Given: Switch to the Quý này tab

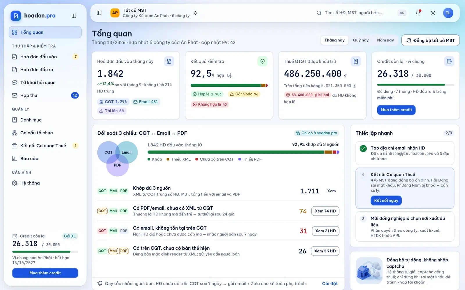Looking at the screenshot, I should pos(361,40).
